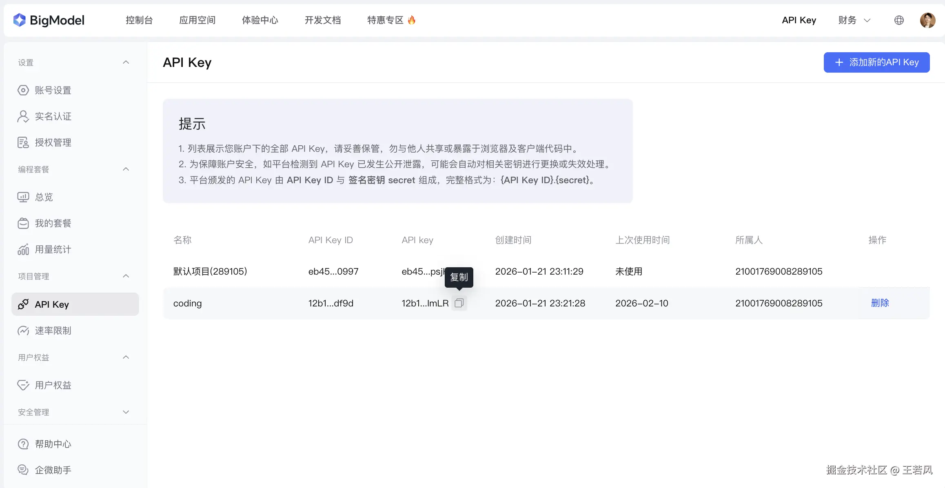Collapse the 设置 sidebar section
This screenshot has width=945, height=488.
pos(126,62)
